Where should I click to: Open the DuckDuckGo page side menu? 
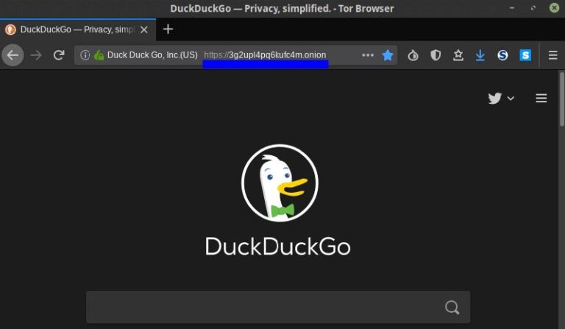(x=541, y=98)
